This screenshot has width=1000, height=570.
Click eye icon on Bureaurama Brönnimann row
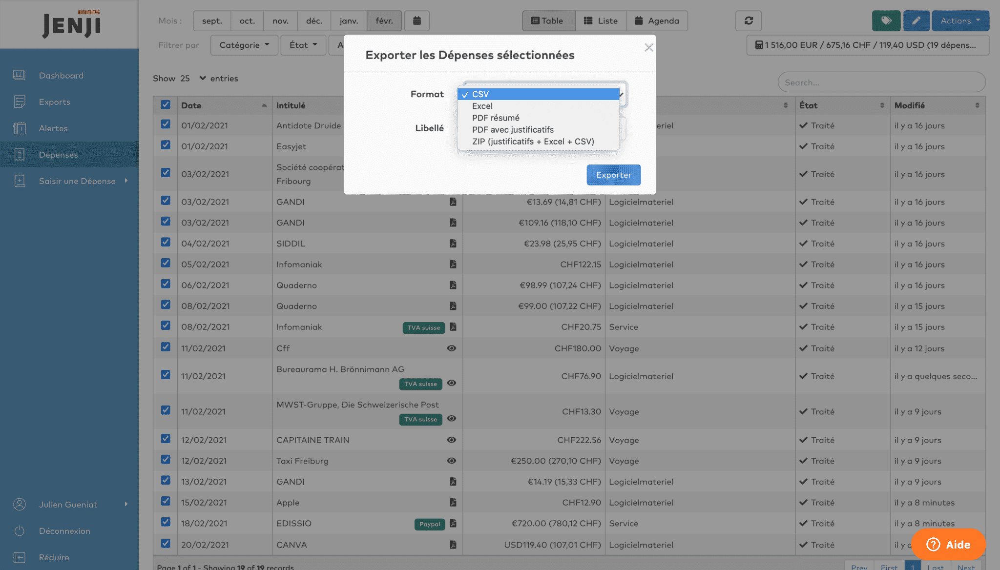pos(452,383)
